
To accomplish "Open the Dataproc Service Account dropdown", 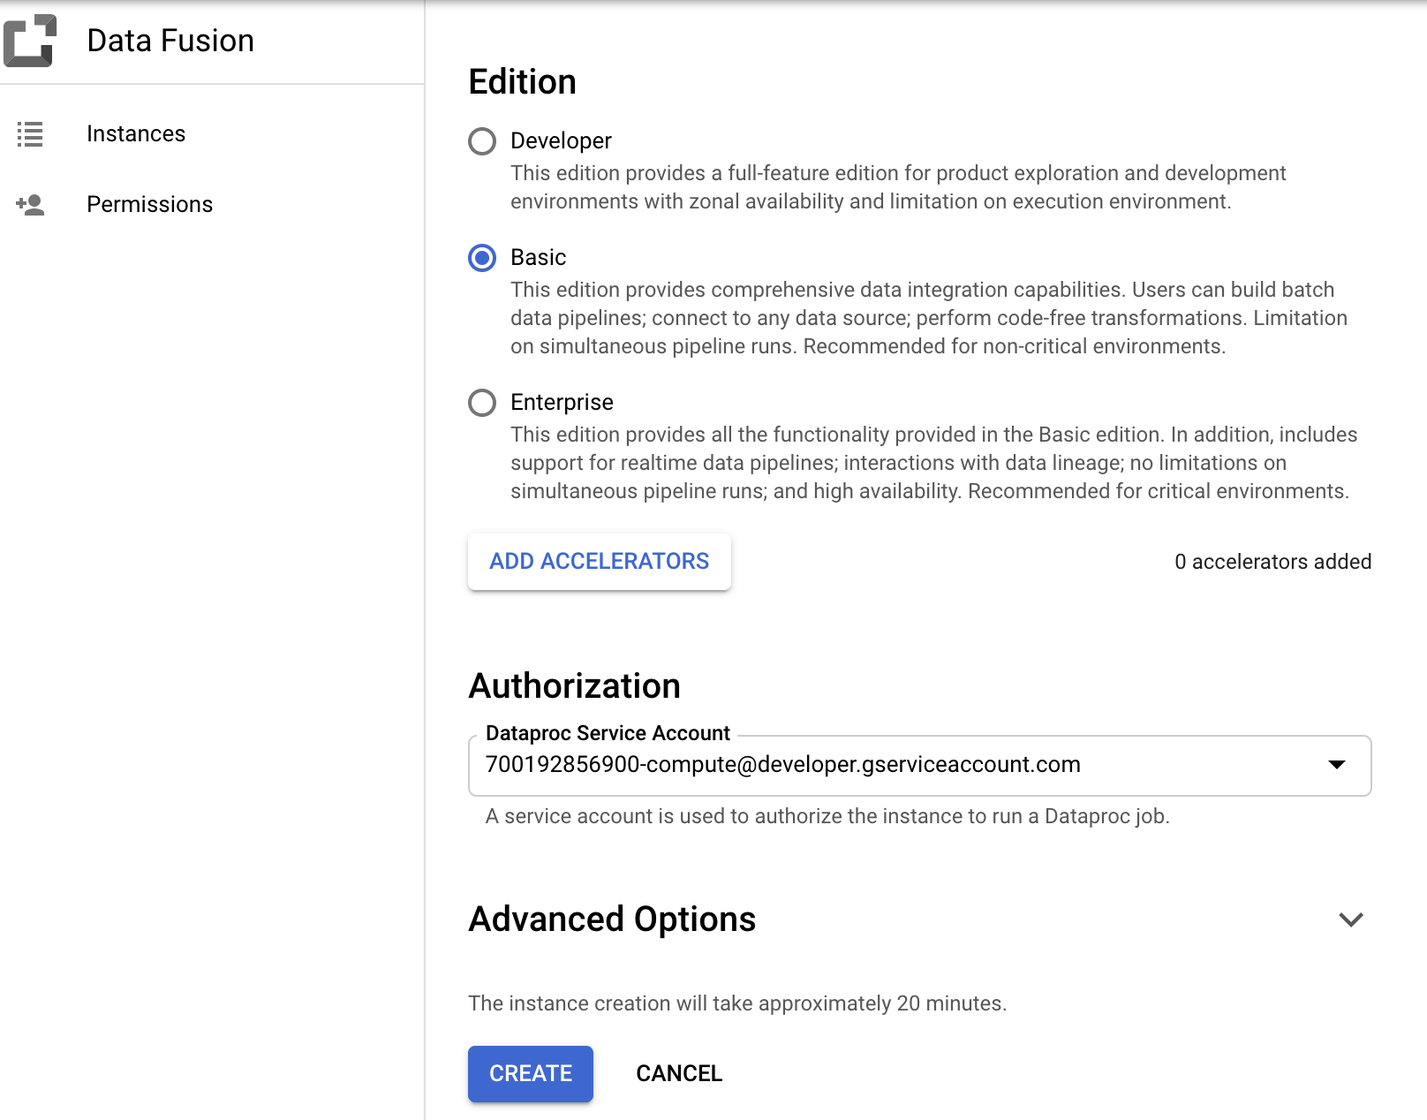I will click(x=918, y=766).
